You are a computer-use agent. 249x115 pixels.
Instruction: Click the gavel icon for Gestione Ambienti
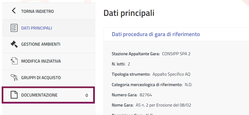pos(14,44)
